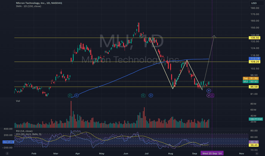This screenshot has height=156, width=265.
Task: Click the 160.00 price axis label
Action: [255, 21]
